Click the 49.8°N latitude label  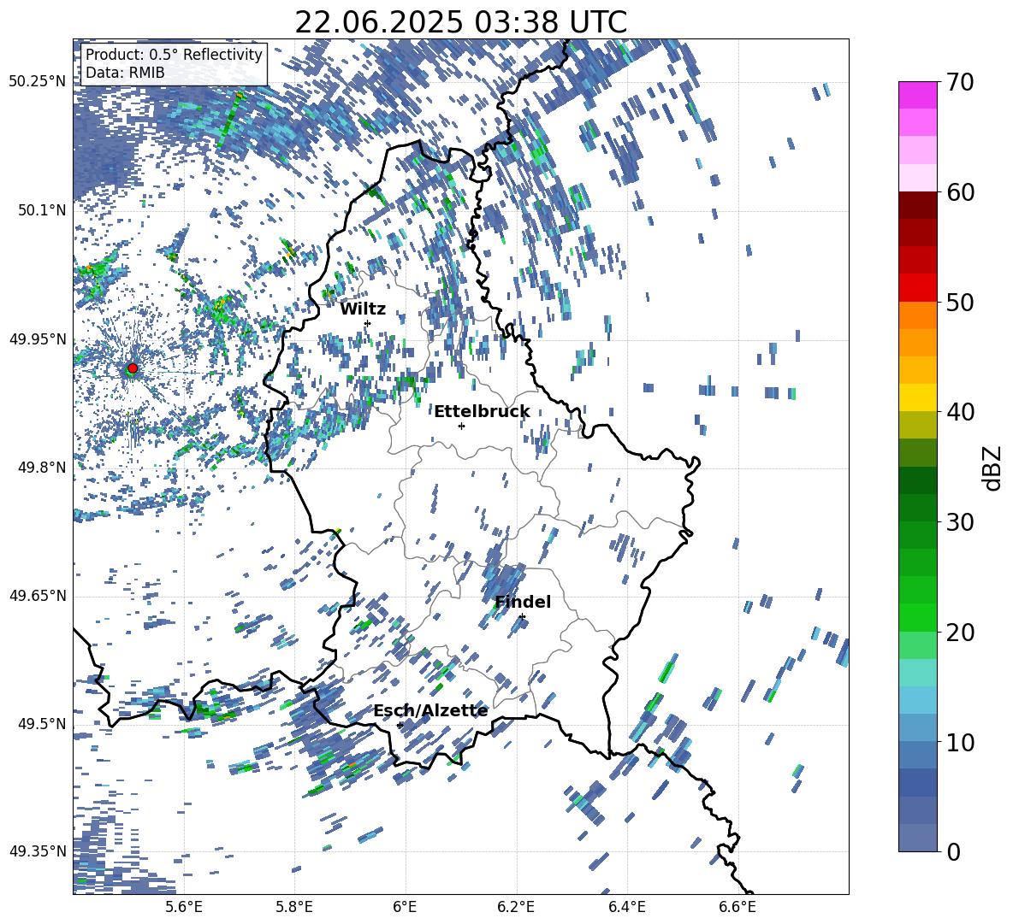pyautogui.click(x=41, y=468)
